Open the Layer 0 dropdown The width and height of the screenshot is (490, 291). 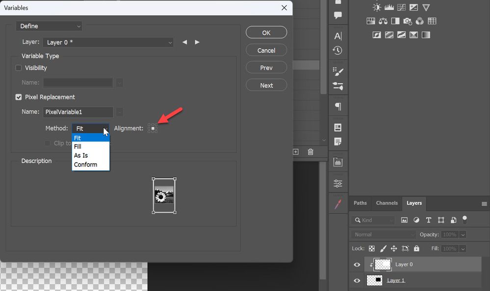pyautogui.click(x=108, y=42)
